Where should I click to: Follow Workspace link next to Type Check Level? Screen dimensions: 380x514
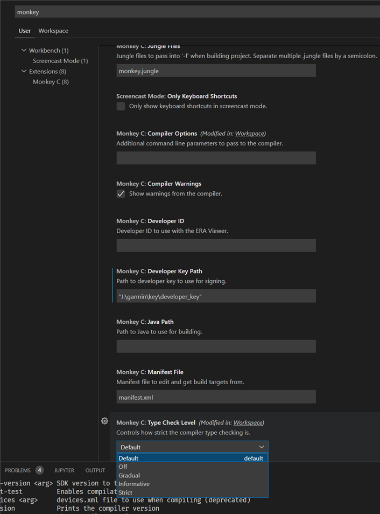pos(248,422)
